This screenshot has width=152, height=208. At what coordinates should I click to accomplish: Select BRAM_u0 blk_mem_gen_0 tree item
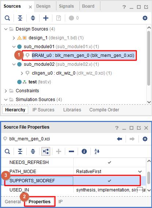(x=83, y=55)
